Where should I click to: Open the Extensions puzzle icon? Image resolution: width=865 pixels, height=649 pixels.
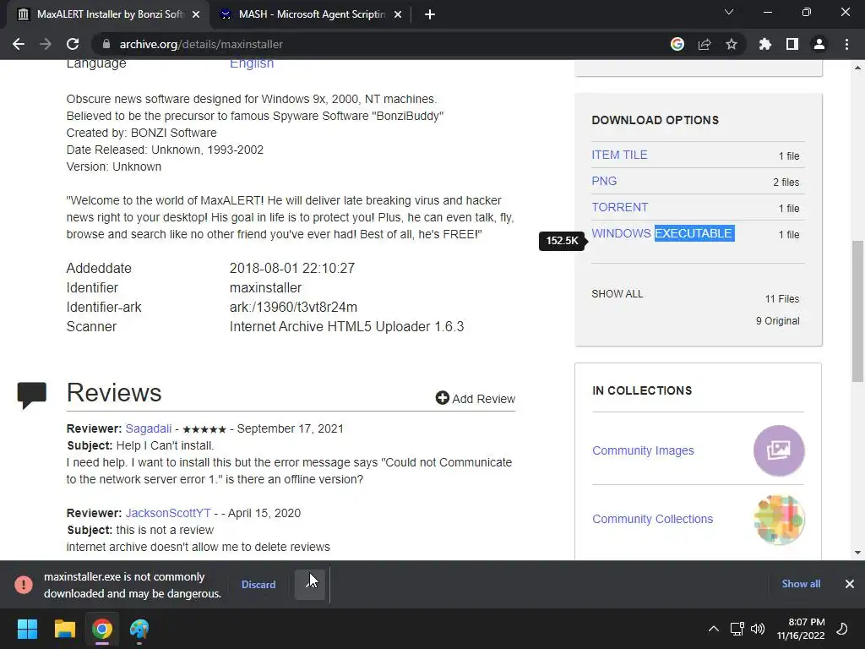(x=765, y=44)
